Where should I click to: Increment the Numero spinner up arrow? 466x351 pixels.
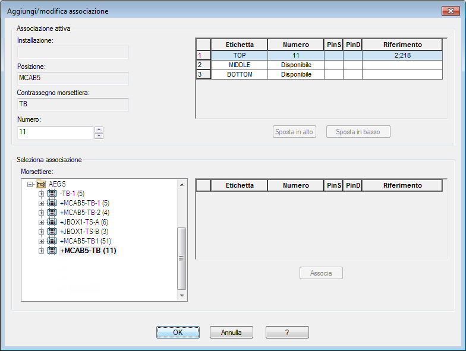(99, 129)
